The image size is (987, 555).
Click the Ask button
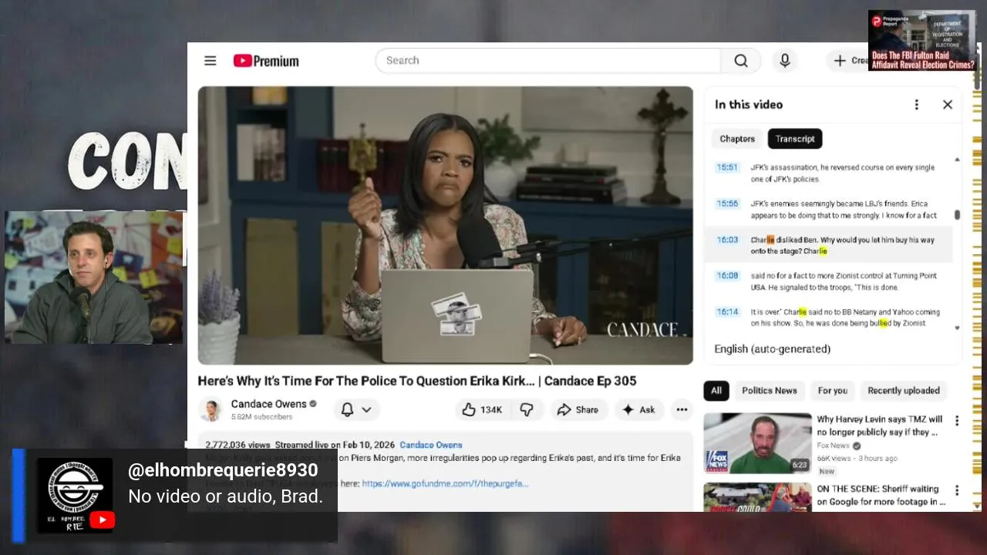point(638,410)
